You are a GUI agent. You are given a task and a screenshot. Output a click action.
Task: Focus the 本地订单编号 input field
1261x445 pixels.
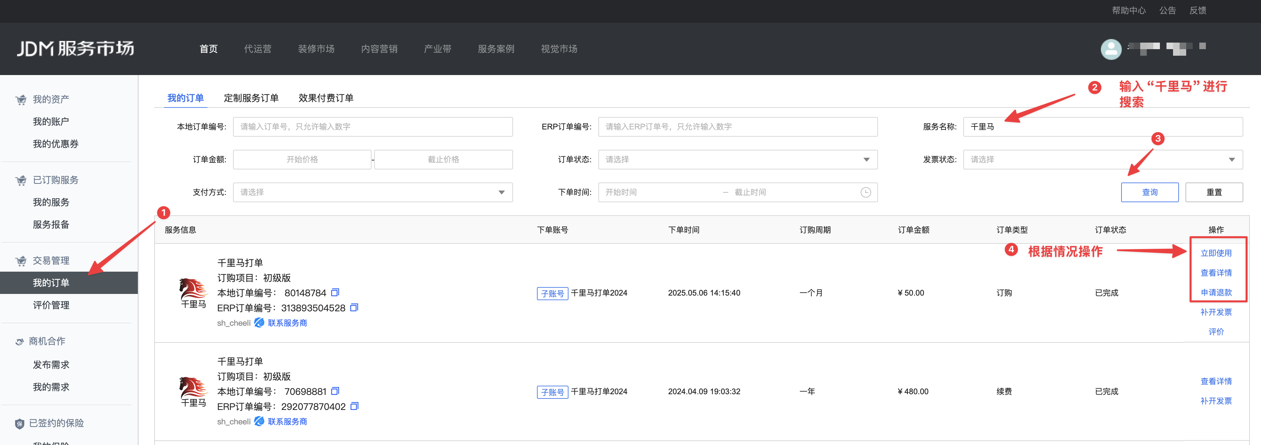click(x=373, y=127)
